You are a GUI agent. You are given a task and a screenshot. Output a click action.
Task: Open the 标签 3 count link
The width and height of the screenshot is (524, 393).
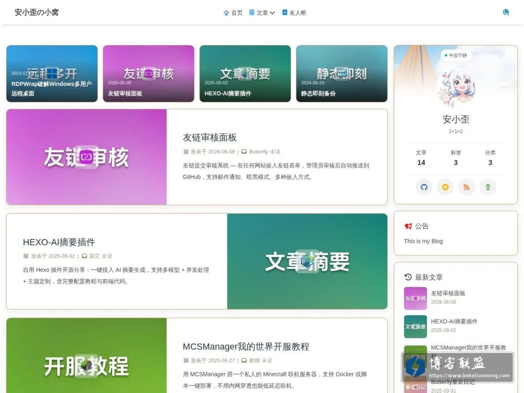coord(455,158)
